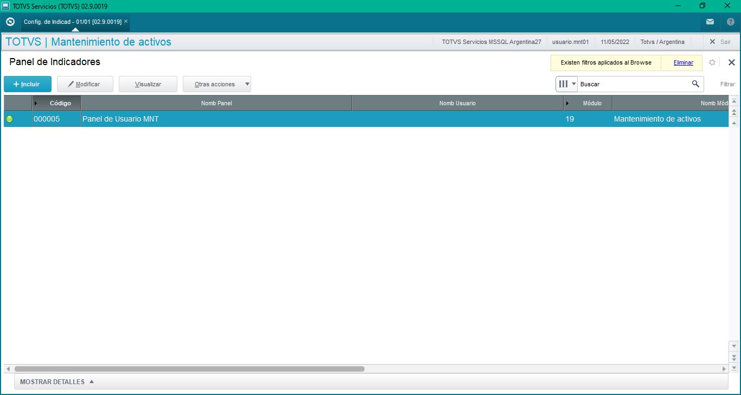Click the Sair exit button
Viewport: 741px width, 395px height.
(x=720, y=42)
